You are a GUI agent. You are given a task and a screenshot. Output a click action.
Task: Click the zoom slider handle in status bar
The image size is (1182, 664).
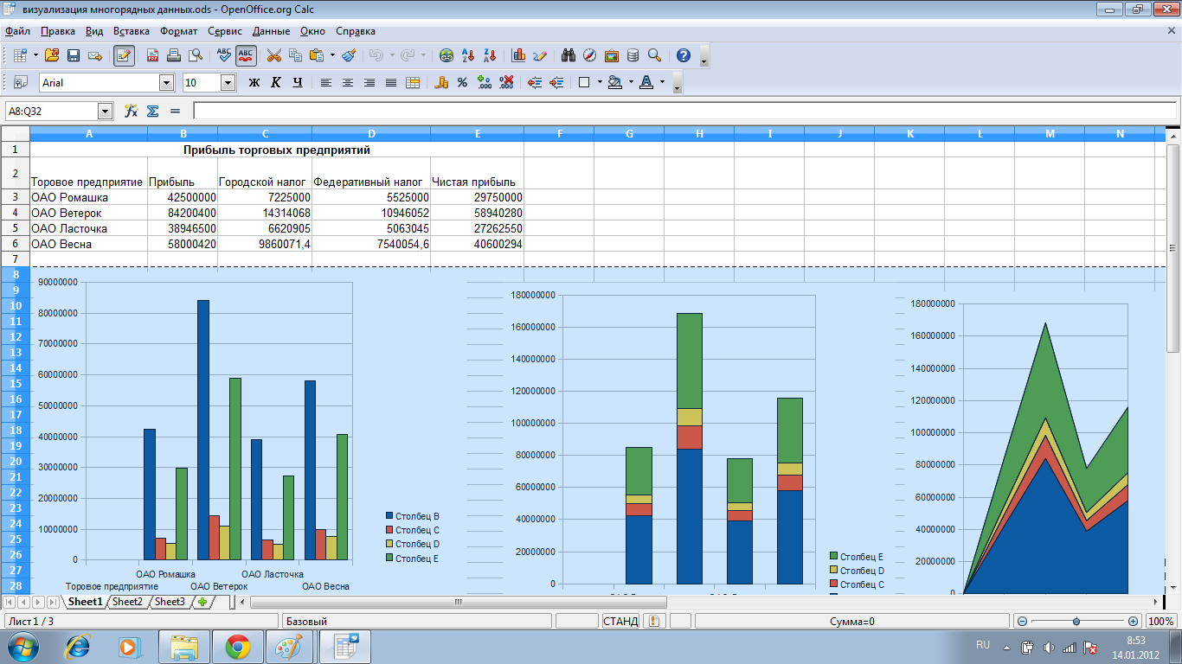[x=1076, y=621]
